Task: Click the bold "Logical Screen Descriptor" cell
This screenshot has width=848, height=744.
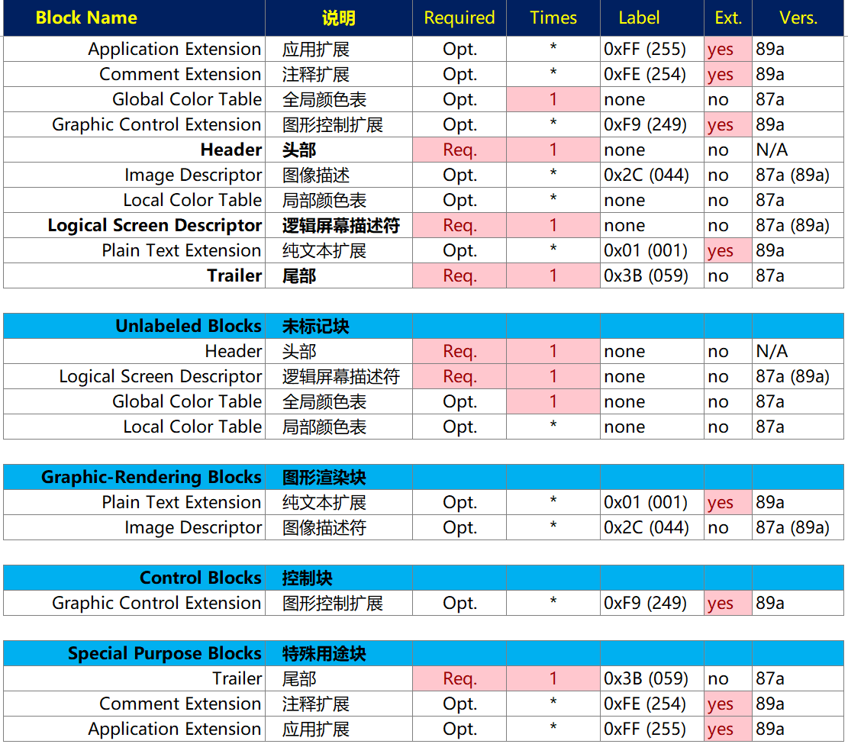Action: tap(154, 226)
